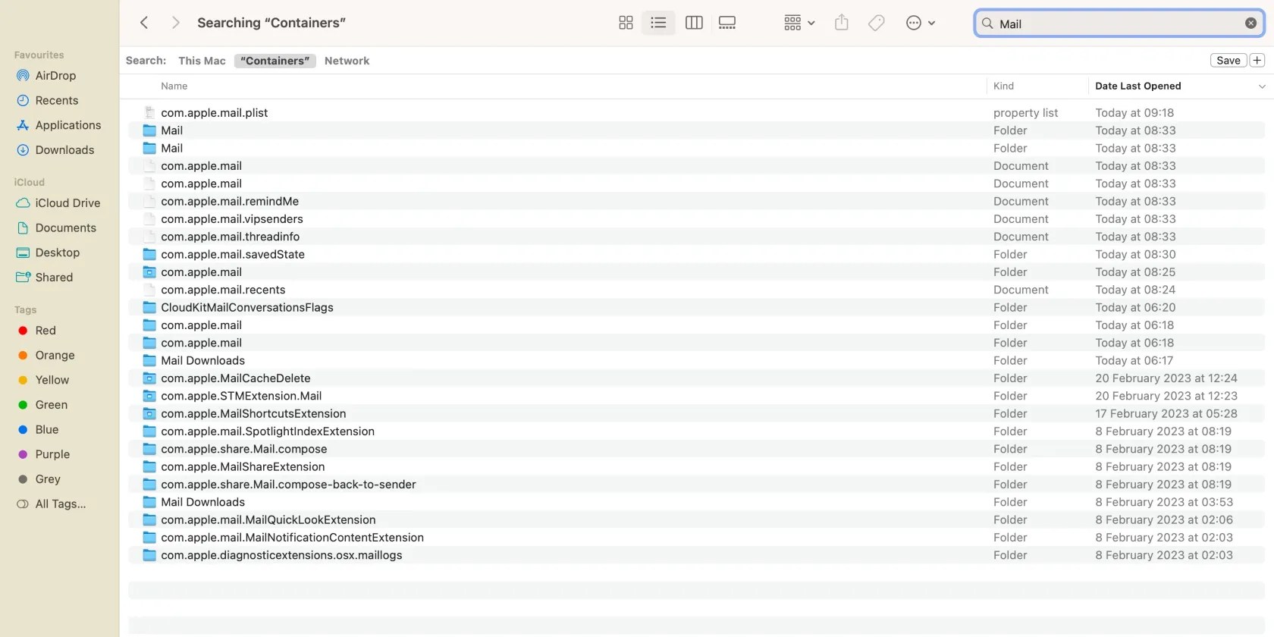Clear the Mail search text
The image size is (1274, 637).
pos(1250,24)
